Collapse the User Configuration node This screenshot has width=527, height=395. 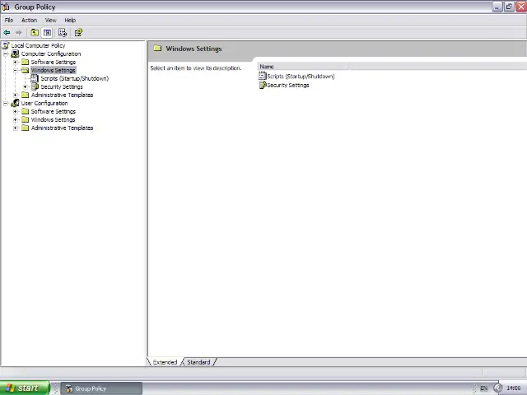pyautogui.click(x=6, y=103)
